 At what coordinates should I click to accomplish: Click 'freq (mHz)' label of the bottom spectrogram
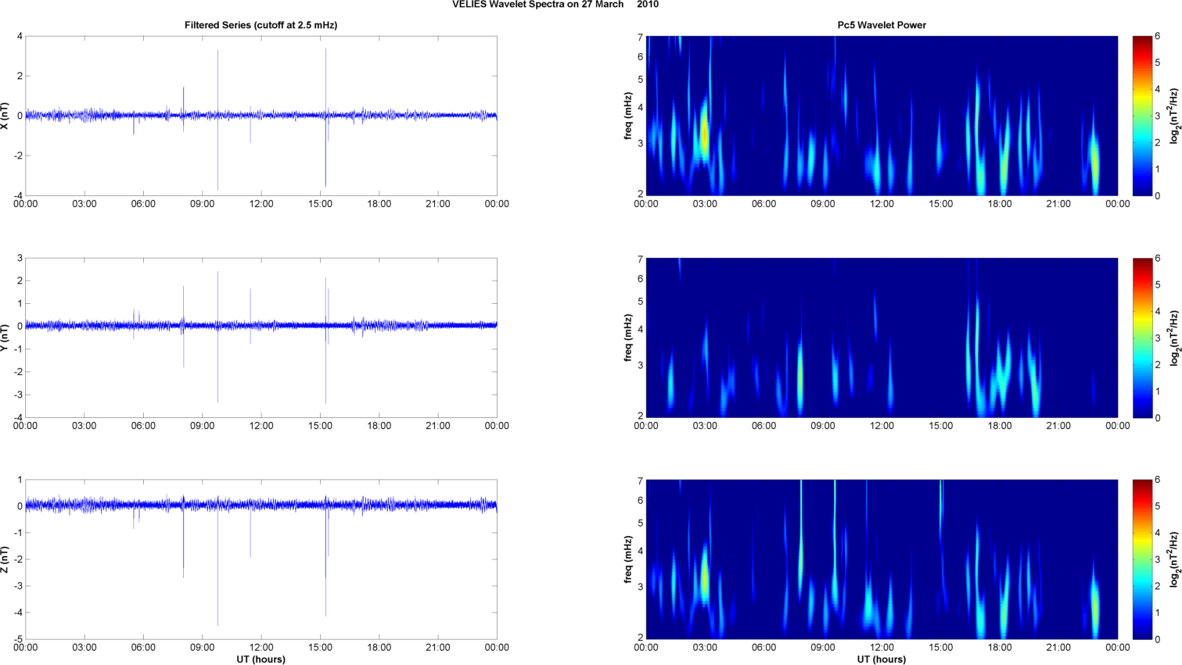(x=628, y=560)
